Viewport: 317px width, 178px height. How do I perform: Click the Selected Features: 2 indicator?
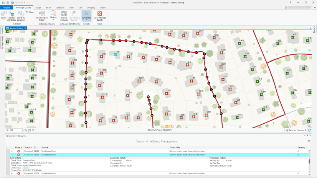pos(296,130)
